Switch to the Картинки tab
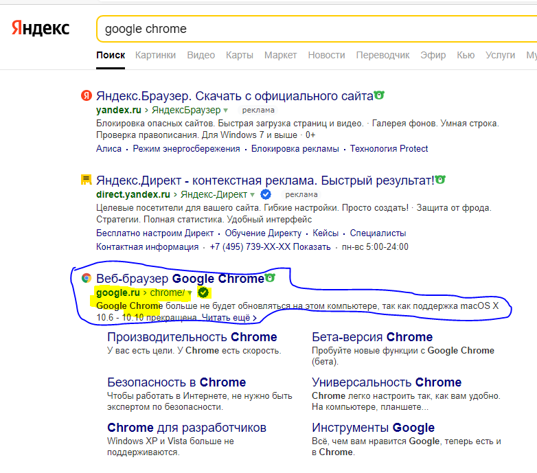 [x=155, y=55]
